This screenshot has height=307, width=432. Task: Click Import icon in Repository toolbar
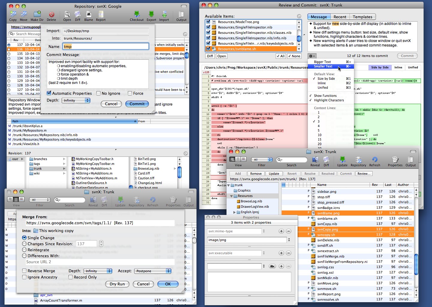click(164, 14)
